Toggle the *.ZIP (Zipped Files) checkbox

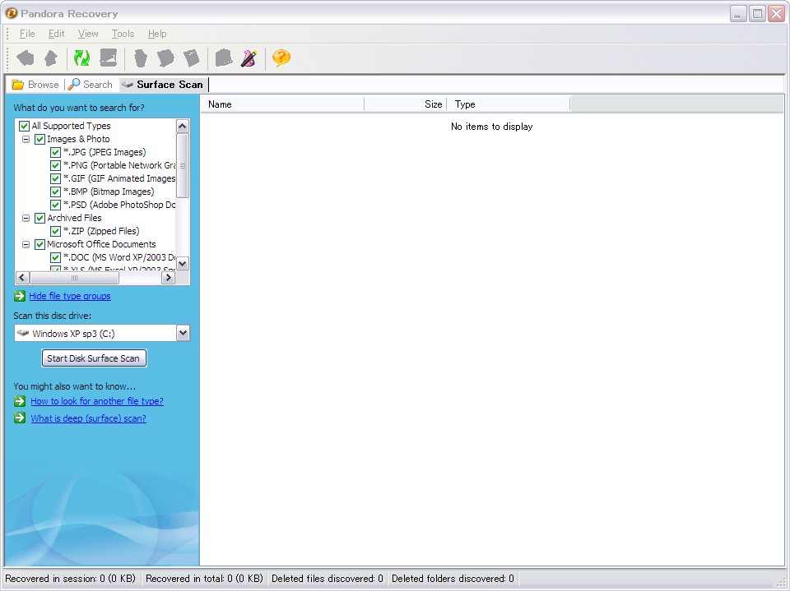coord(56,231)
